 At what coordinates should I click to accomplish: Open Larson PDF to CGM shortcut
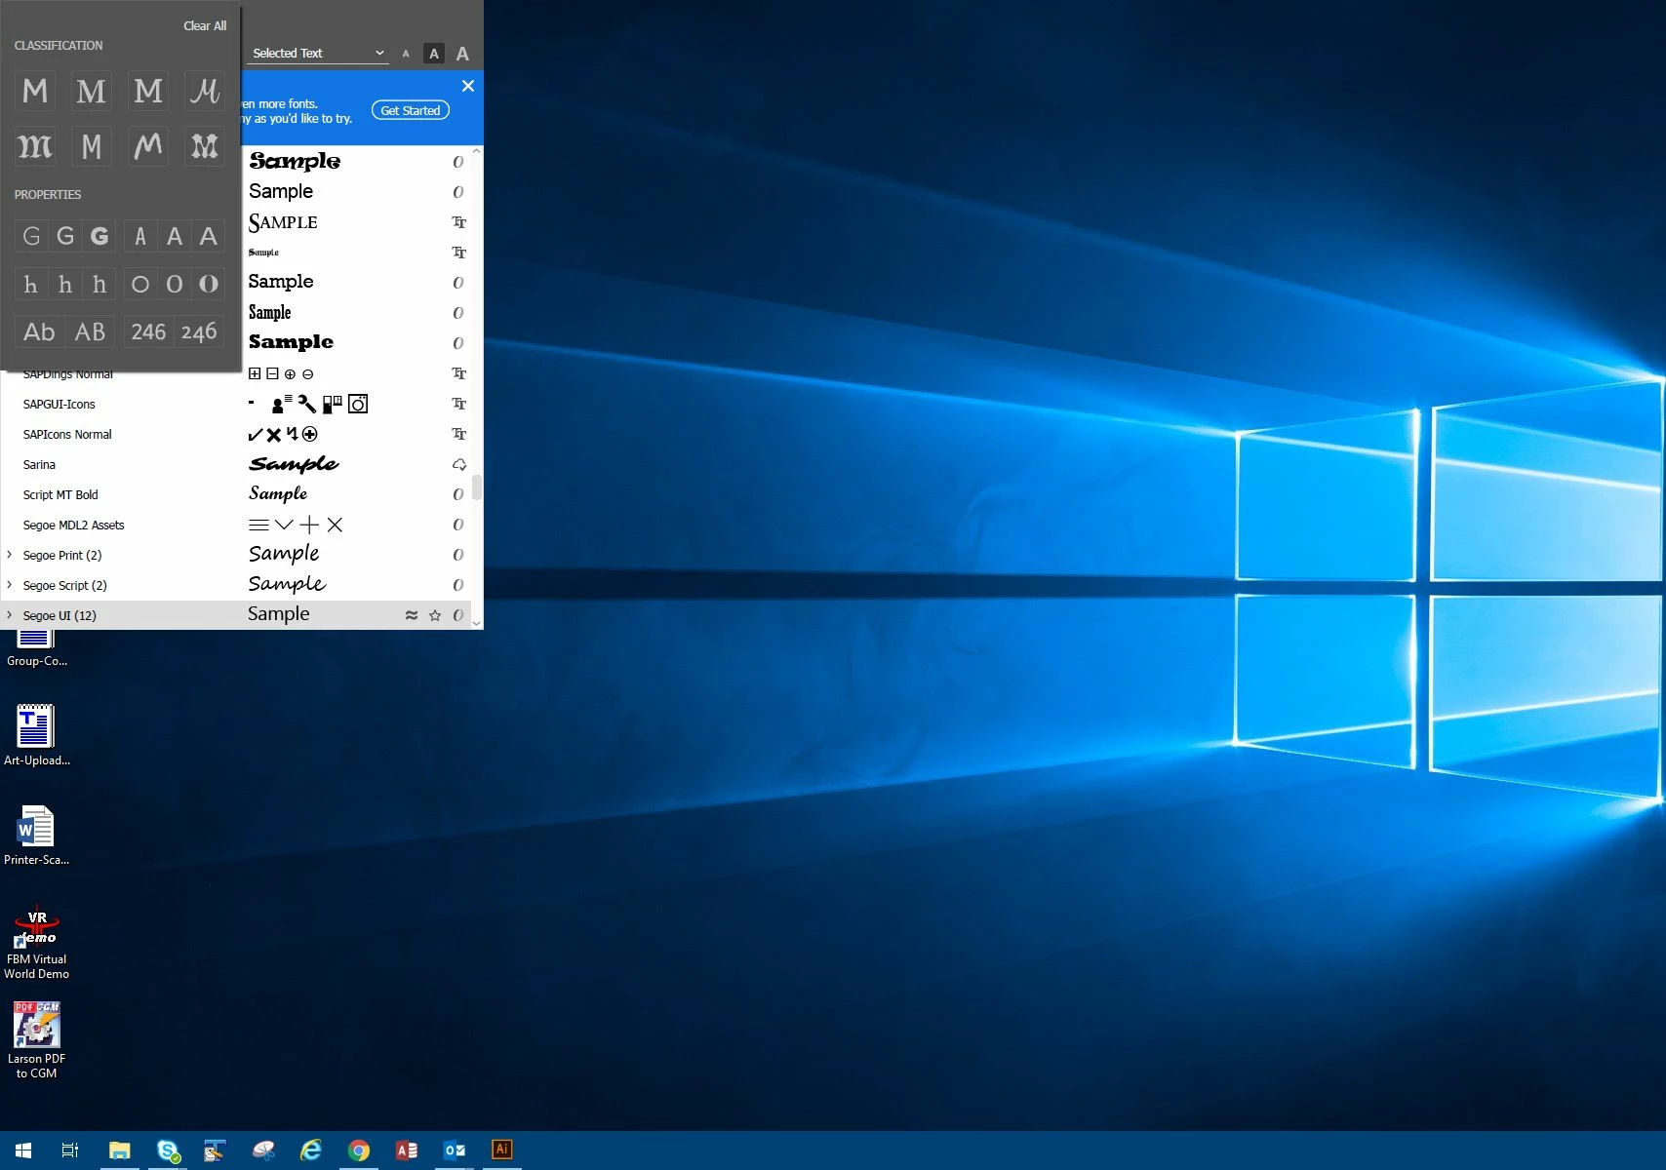click(36, 1040)
